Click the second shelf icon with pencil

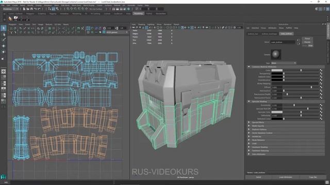click(x=16, y=18)
